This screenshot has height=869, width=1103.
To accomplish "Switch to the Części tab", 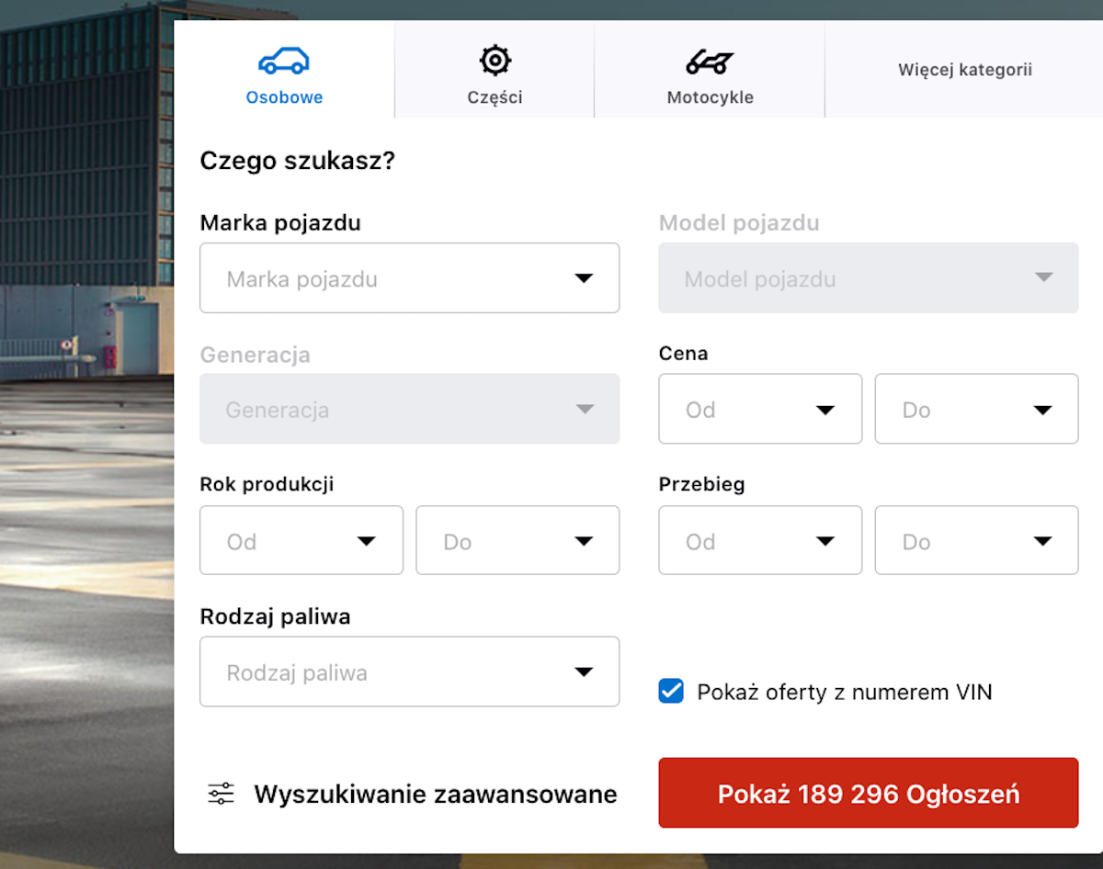I will point(494,70).
